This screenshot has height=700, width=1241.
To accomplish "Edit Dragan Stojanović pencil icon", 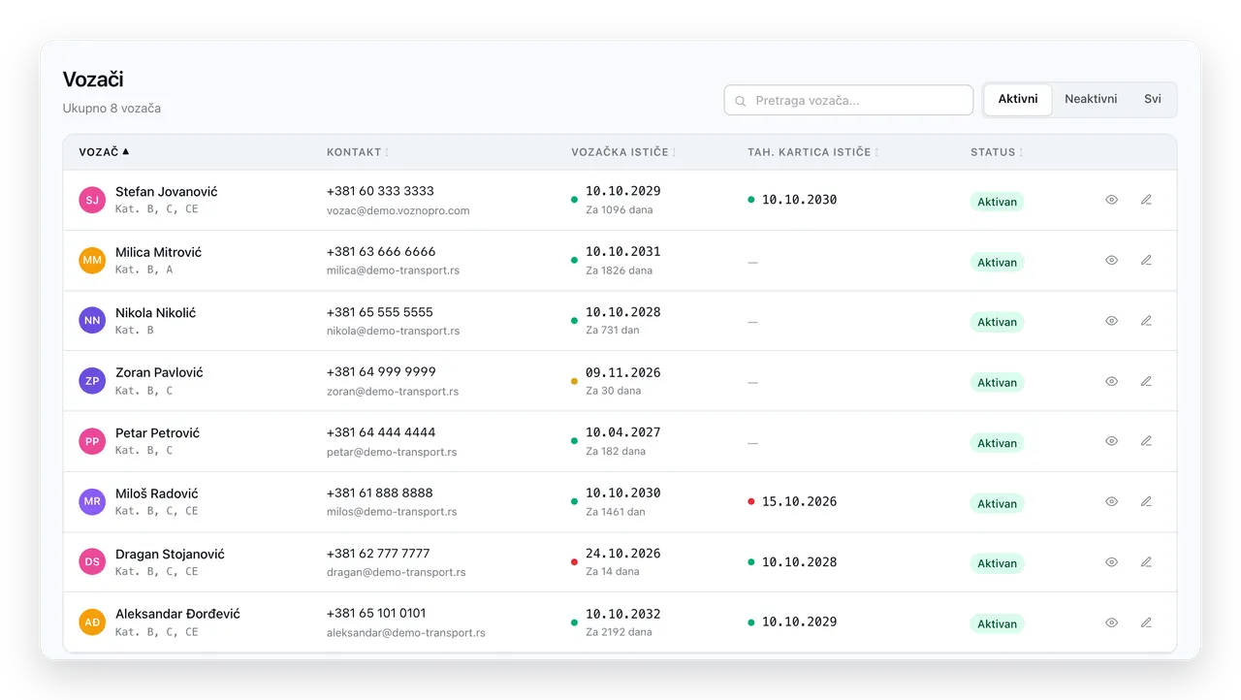I will click(x=1146, y=562).
